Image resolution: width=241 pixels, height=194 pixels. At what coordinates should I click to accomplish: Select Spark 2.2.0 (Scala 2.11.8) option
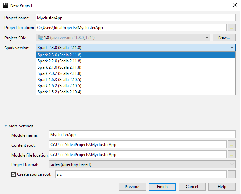(x=135, y=61)
